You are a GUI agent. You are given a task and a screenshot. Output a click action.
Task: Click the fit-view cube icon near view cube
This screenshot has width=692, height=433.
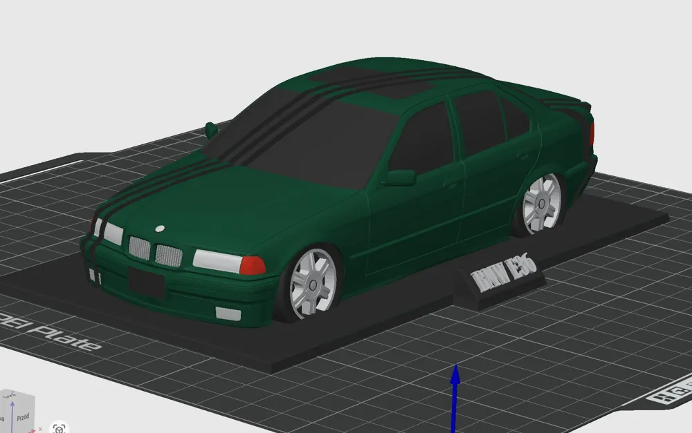coord(59,428)
